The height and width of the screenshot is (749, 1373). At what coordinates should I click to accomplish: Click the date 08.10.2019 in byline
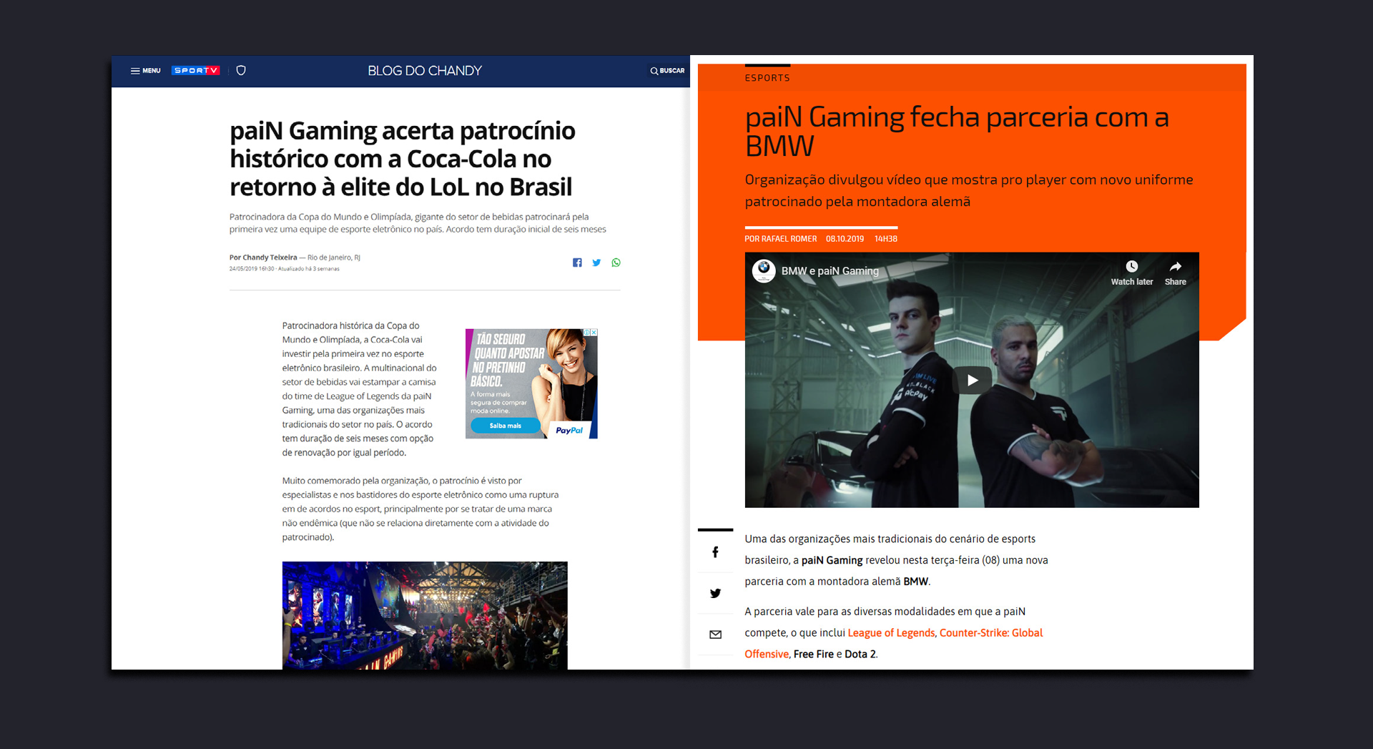coord(845,239)
